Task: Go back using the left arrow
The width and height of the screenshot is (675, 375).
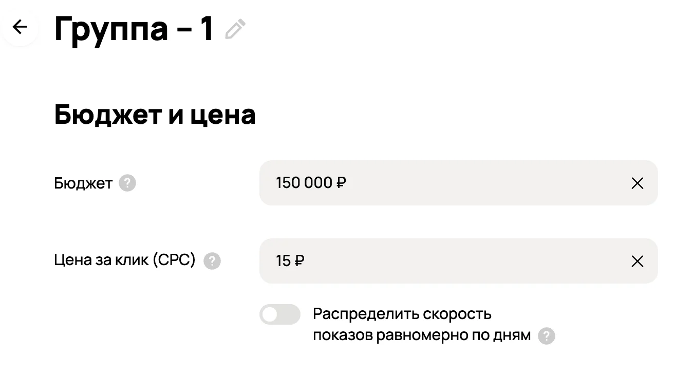Action: click(x=20, y=27)
